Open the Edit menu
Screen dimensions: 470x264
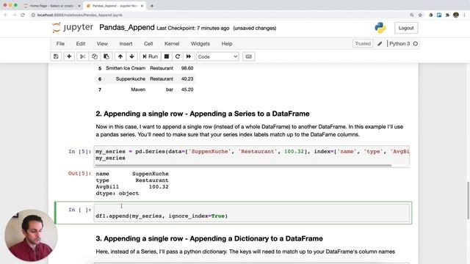point(80,44)
